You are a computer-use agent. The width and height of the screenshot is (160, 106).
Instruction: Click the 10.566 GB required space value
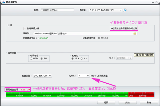(43, 38)
